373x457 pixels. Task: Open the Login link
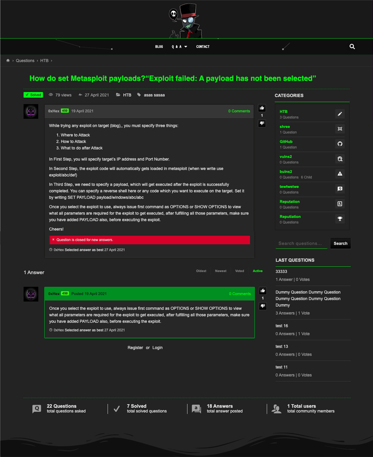pyautogui.click(x=157, y=348)
